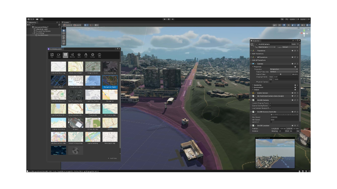
Task: Toggle the Physical Camera checkbox
Action: pyautogui.click(x=271, y=82)
